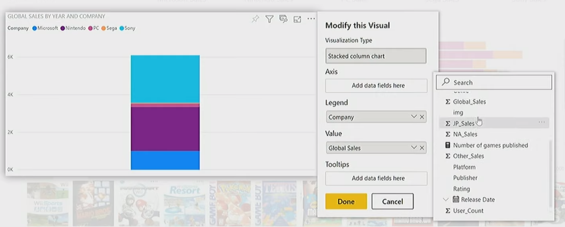Open filters on the visual
This screenshot has height=227, width=565.
tap(269, 19)
